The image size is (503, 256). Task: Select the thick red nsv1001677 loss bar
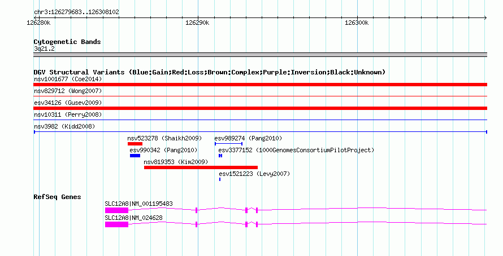click(x=260, y=85)
